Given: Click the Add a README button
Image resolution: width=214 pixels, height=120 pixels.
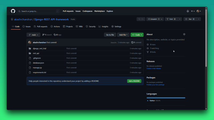Looking at the screenshot, I should tap(134, 81).
